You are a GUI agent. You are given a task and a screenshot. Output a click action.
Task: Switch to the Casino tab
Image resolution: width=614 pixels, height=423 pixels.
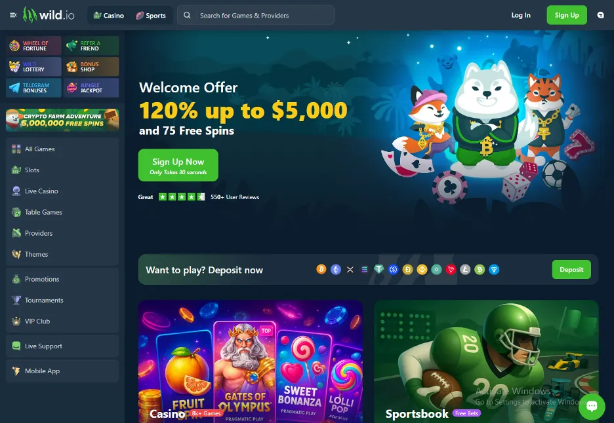[109, 15]
